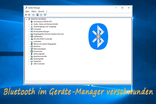Viewport: 156px width, 104px height.
Task: Collapse the DESKTOP-NCFNMJU root node
Action: pyautogui.click(x=26, y=19)
